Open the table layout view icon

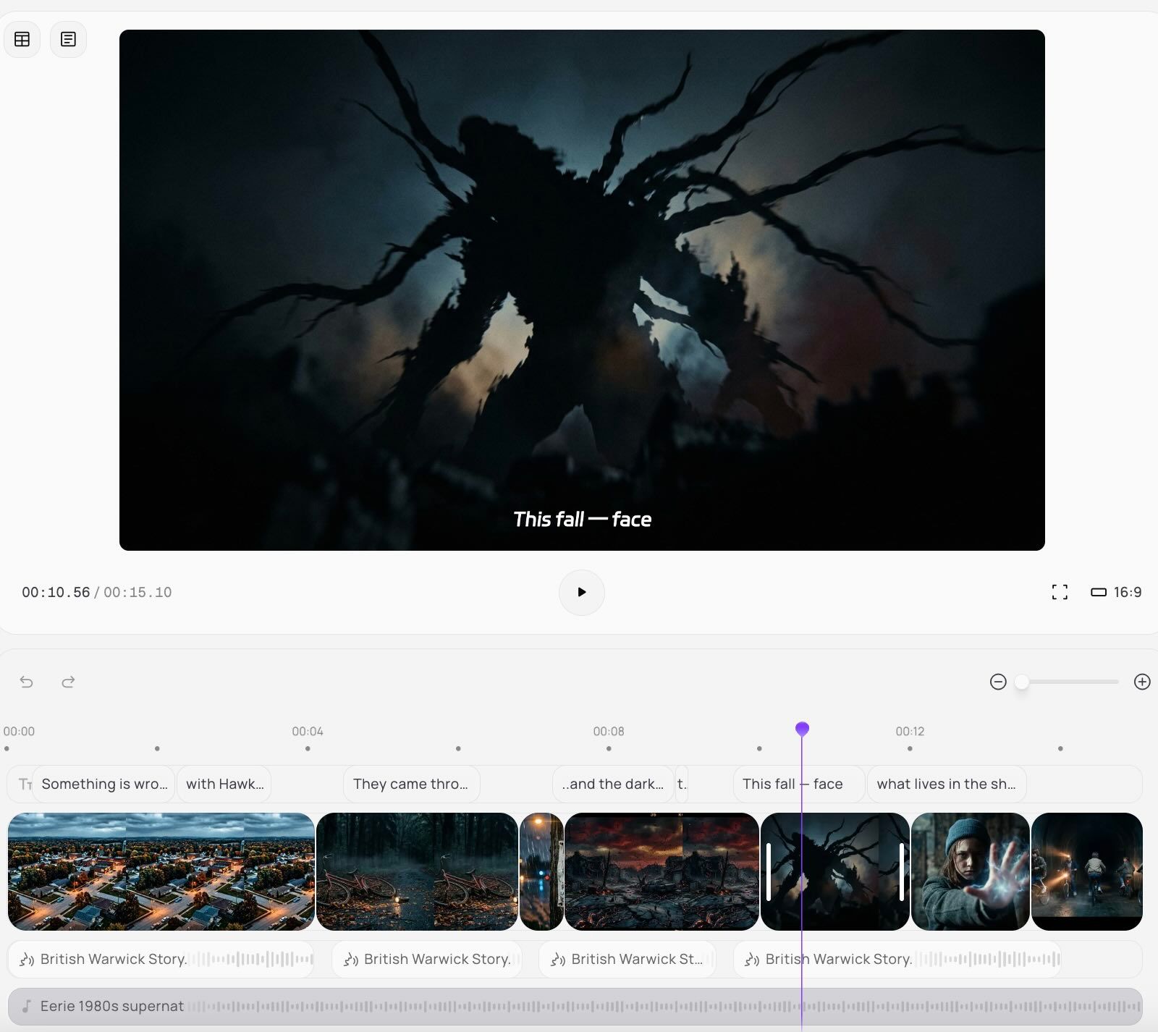[x=22, y=39]
